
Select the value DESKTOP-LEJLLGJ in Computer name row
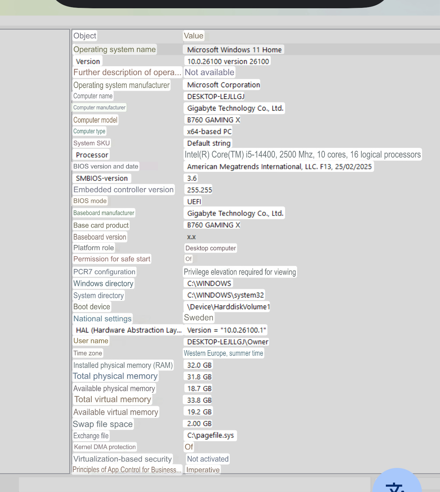(216, 97)
